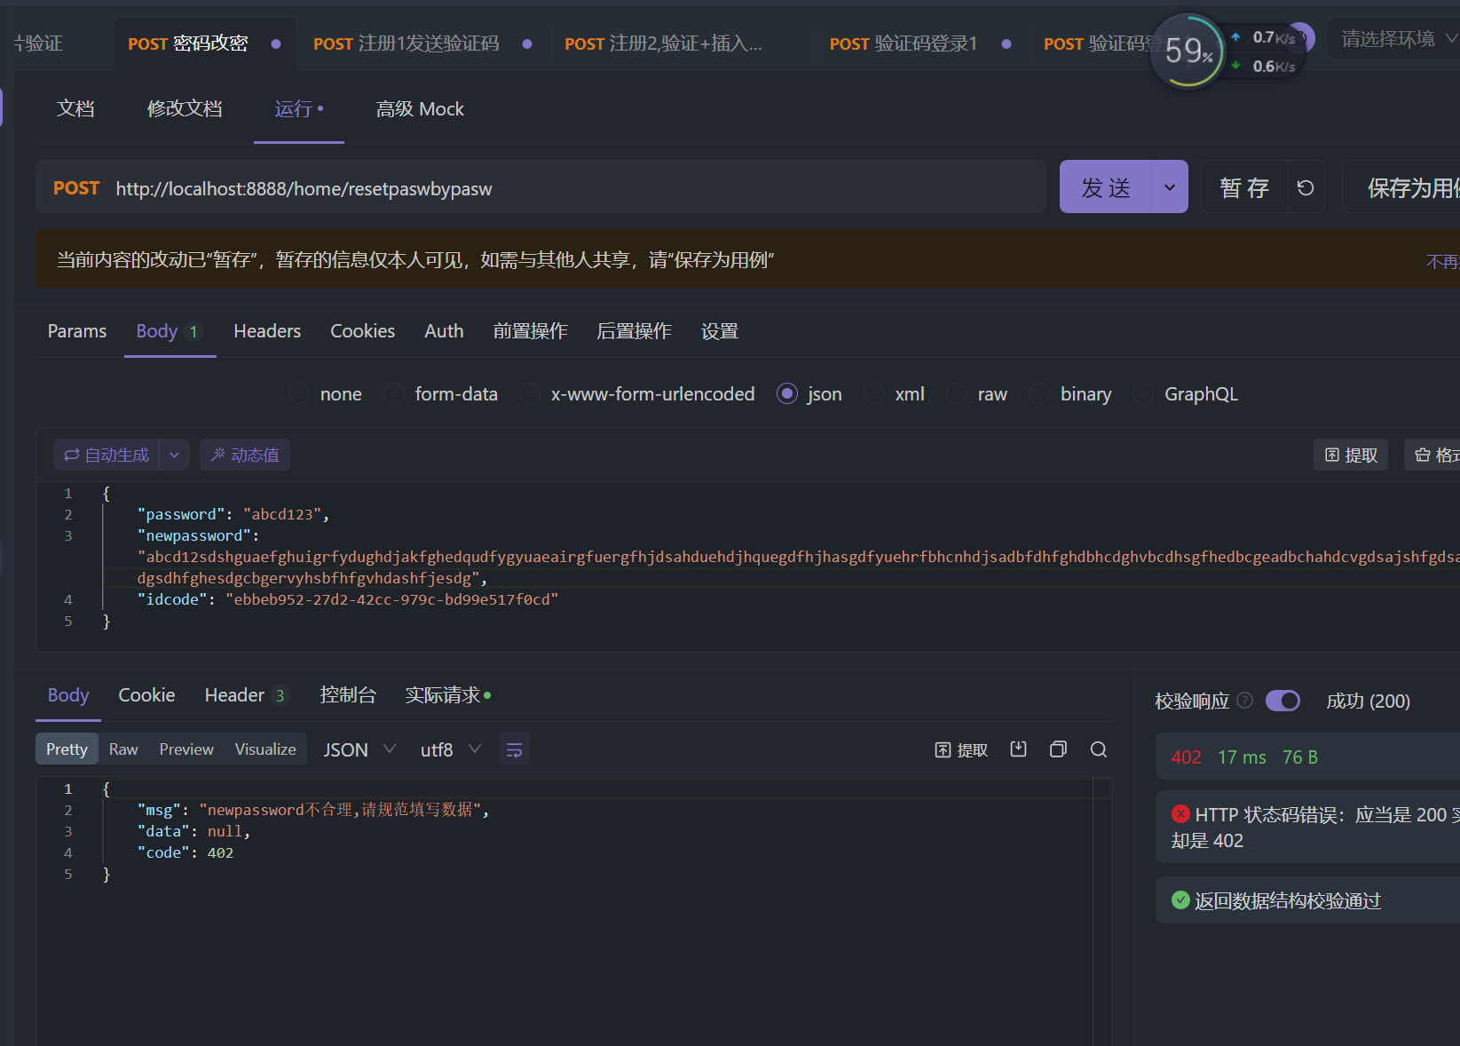Click the 暂存 stash button
1460x1046 pixels.
(x=1244, y=187)
